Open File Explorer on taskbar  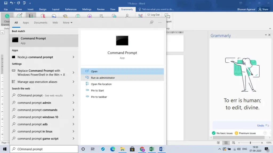pyautogui.click(x=122, y=149)
